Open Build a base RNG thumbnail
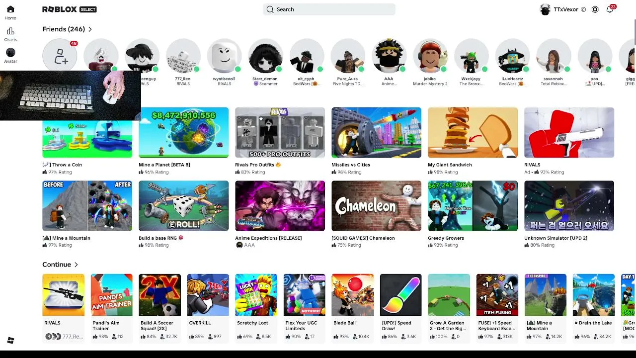The image size is (636, 358). tap(183, 206)
